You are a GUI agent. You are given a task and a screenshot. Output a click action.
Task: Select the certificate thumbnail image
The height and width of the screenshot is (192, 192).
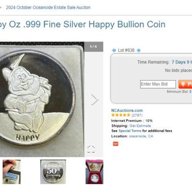pos(12,172)
